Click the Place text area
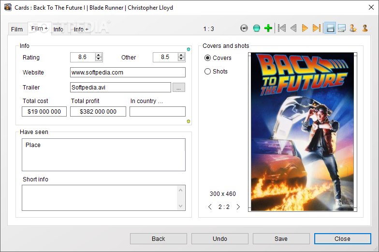Screen dimensions: 379x252 coord(103,155)
